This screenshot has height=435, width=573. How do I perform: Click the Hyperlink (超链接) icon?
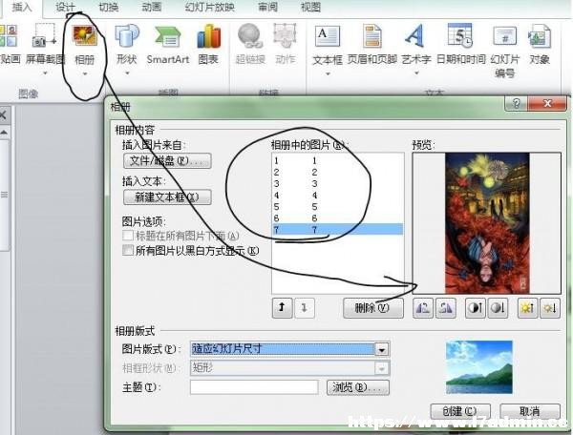pyautogui.click(x=250, y=35)
